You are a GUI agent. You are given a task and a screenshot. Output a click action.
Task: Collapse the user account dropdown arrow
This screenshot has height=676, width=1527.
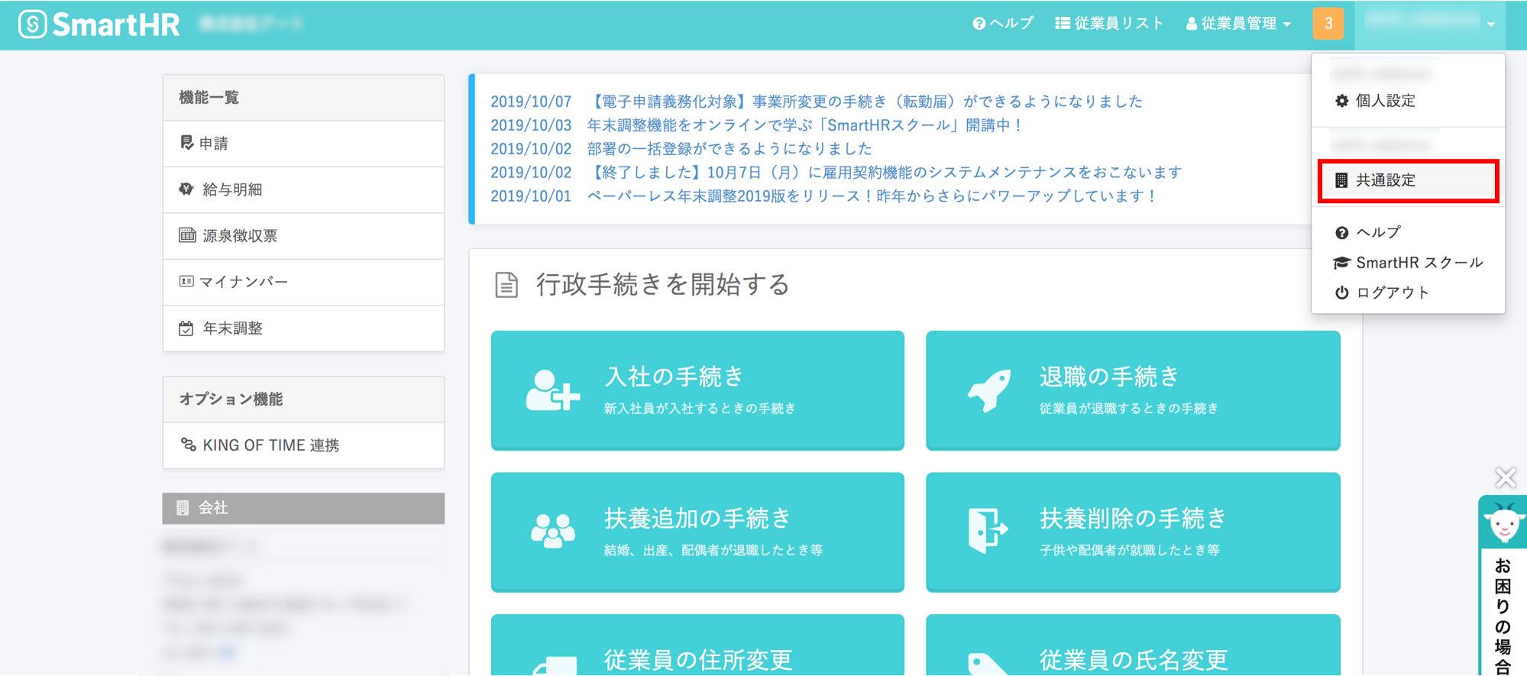[x=1491, y=24]
